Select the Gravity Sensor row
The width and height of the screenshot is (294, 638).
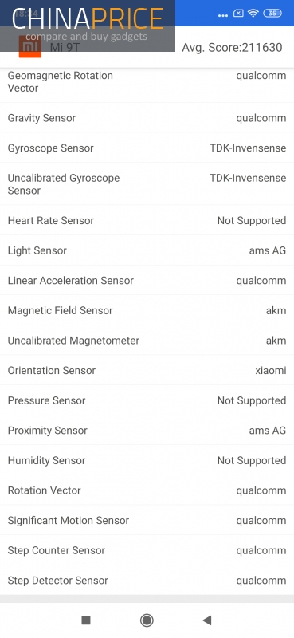click(147, 118)
